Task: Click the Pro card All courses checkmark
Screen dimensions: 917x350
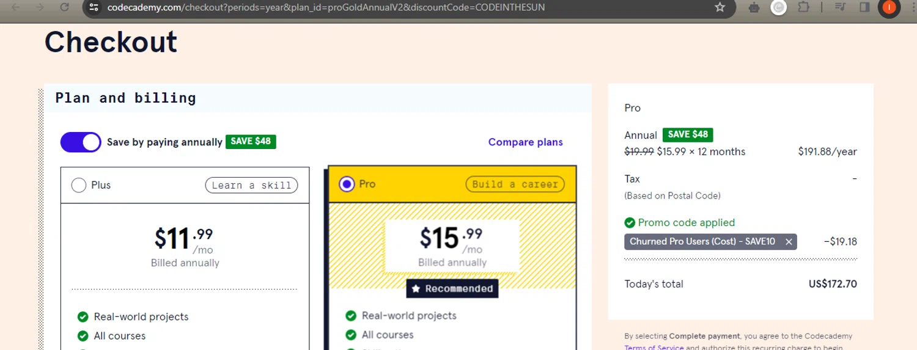Action: [351, 334]
